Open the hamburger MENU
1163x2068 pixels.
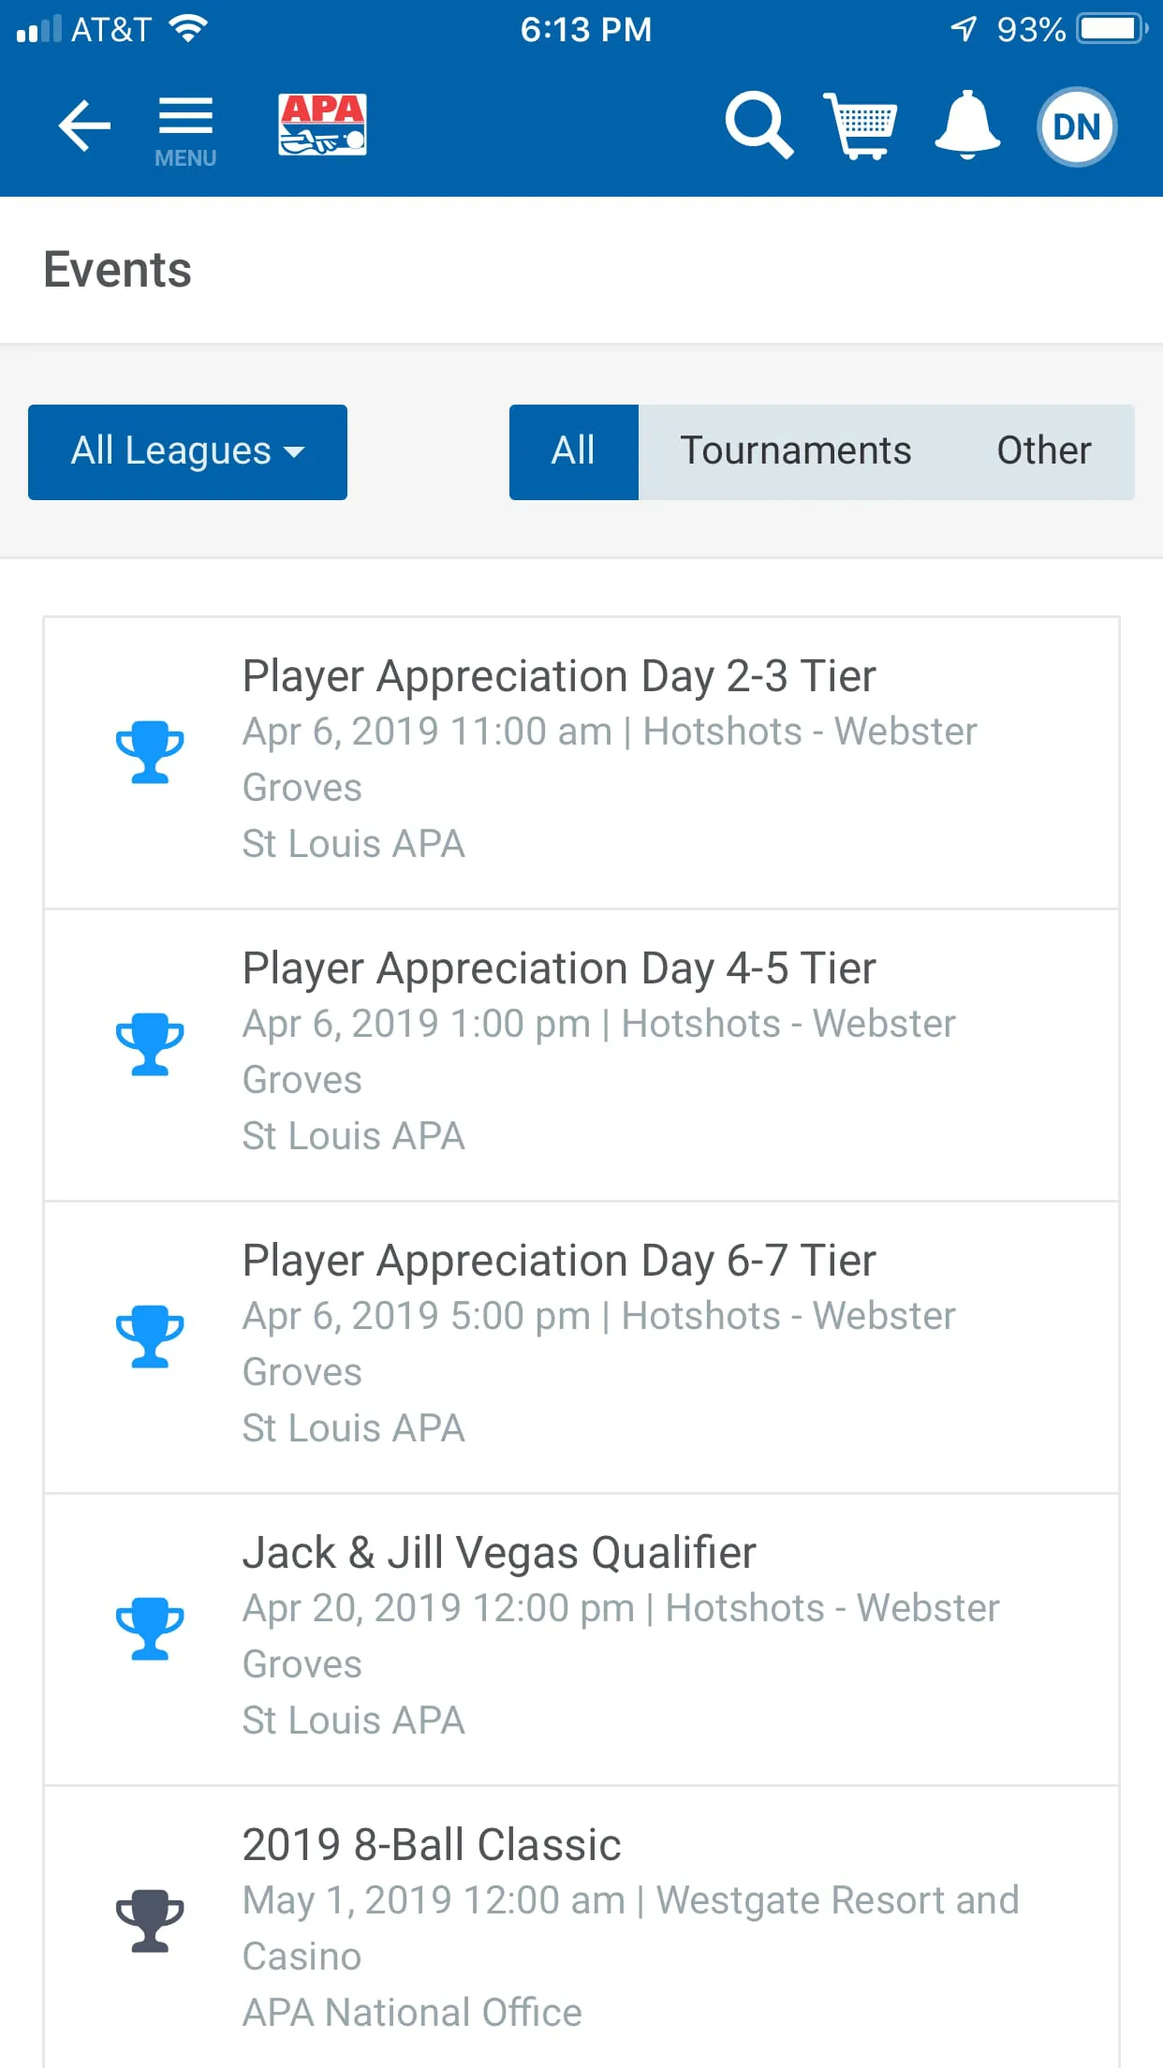[x=185, y=129]
